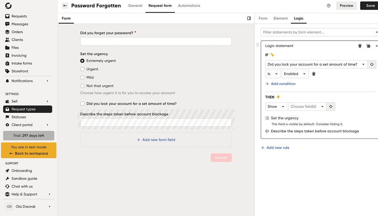
Task: Switch to the General tab
Action: [x=135, y=6]
